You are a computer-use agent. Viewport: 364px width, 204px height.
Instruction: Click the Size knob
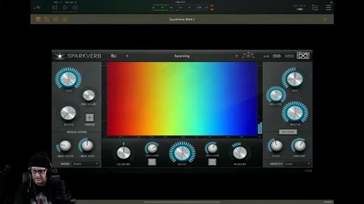[x=68, y=78]
